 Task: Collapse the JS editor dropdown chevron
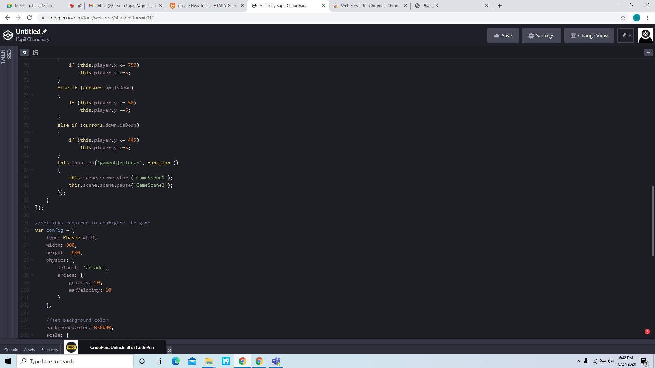[648, 52]
